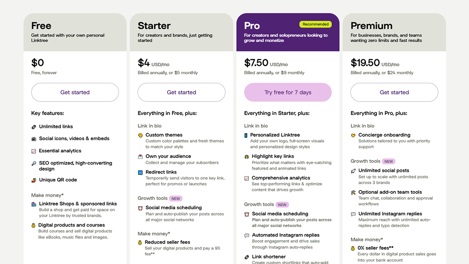Click Try free for 7 days
The image size is (469, 264).
tap(287, 92)
